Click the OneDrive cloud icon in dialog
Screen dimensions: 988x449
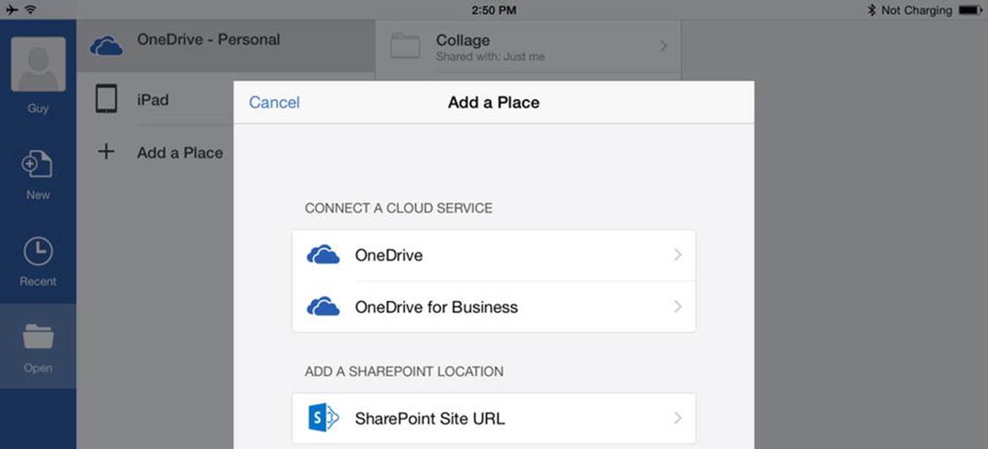click(323, 255)
